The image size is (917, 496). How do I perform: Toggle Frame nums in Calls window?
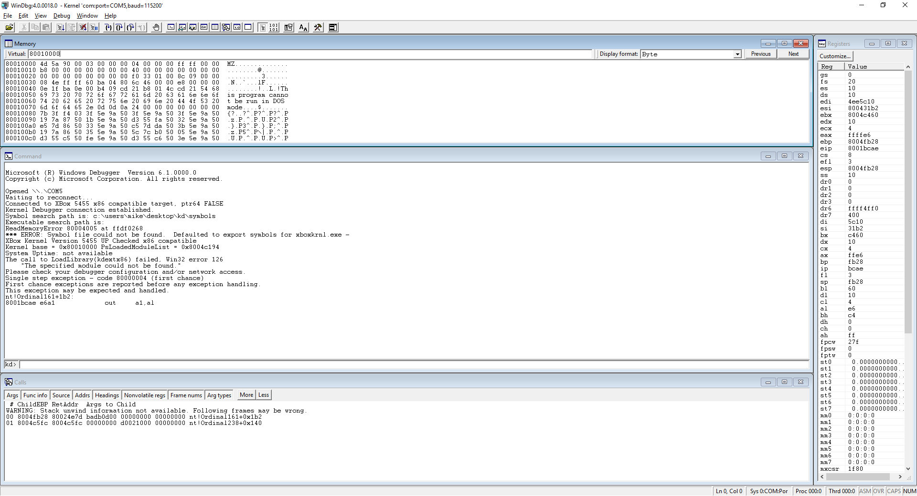[186, 395]
